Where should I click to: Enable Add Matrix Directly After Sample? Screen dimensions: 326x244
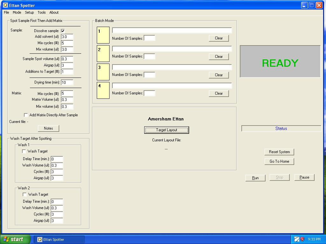(x=26, y=115)
